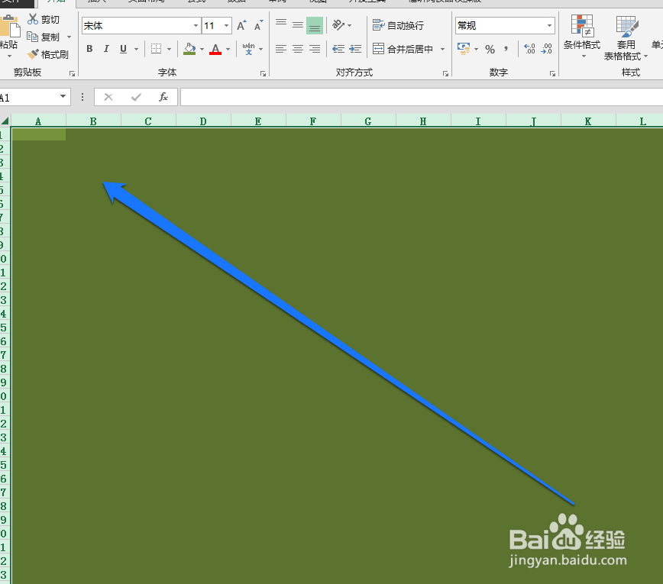
Task: Open the font size 11 dropdown
Action: coord(227,26)
